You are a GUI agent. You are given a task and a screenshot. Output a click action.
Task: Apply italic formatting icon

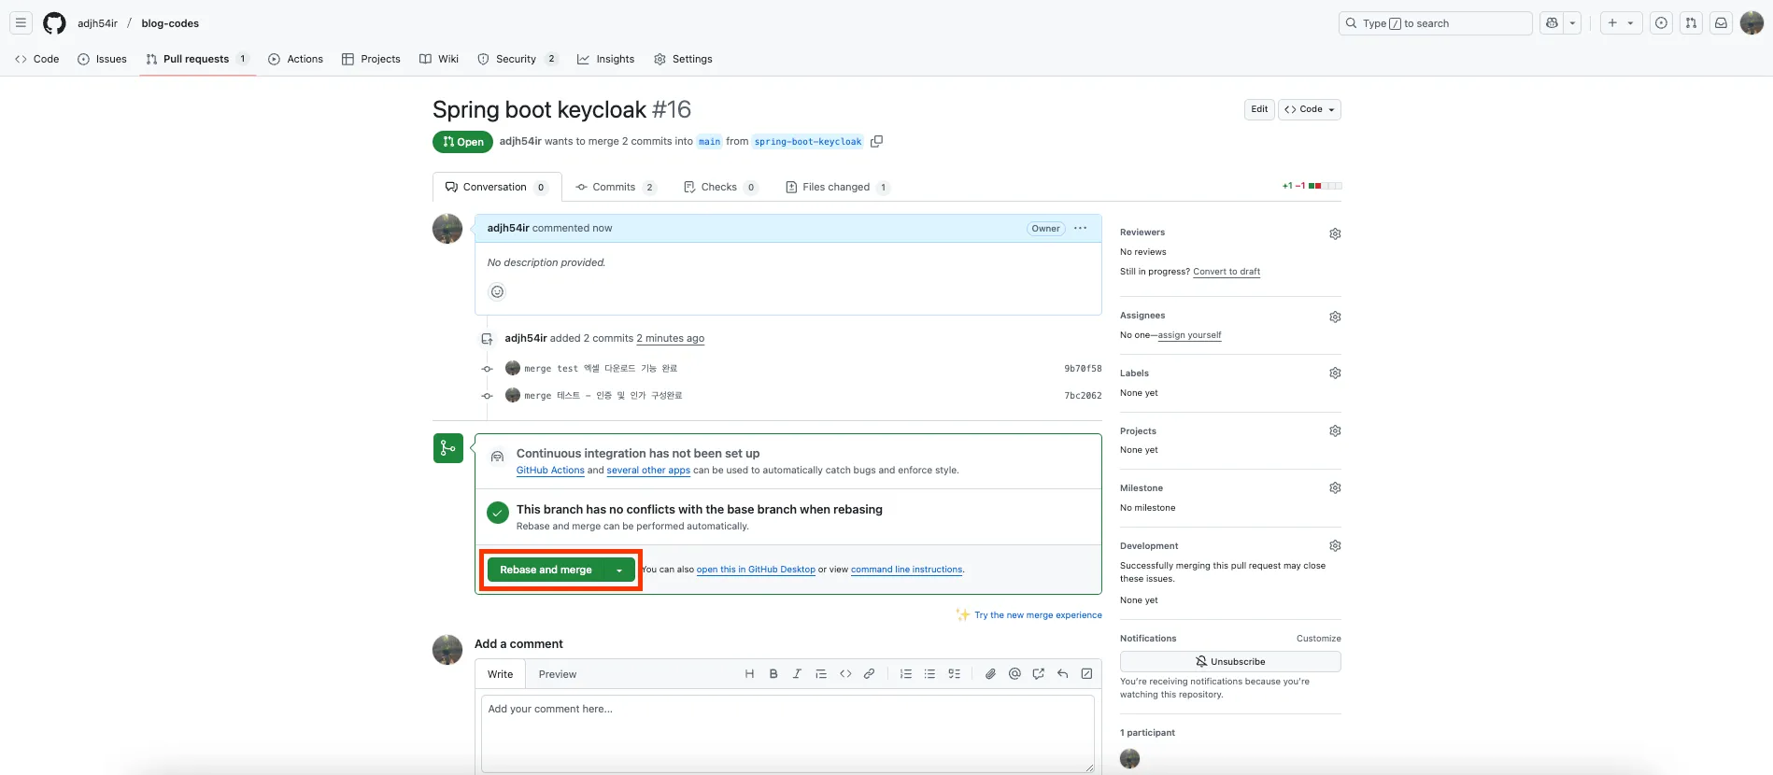797,673
